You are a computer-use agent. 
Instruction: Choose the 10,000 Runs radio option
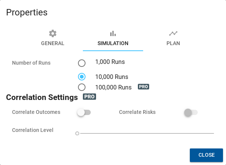coord(82,77)
